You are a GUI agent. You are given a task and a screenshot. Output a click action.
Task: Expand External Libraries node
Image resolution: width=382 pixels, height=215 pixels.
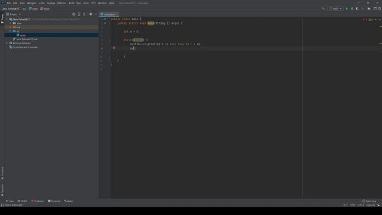(7, 43)
